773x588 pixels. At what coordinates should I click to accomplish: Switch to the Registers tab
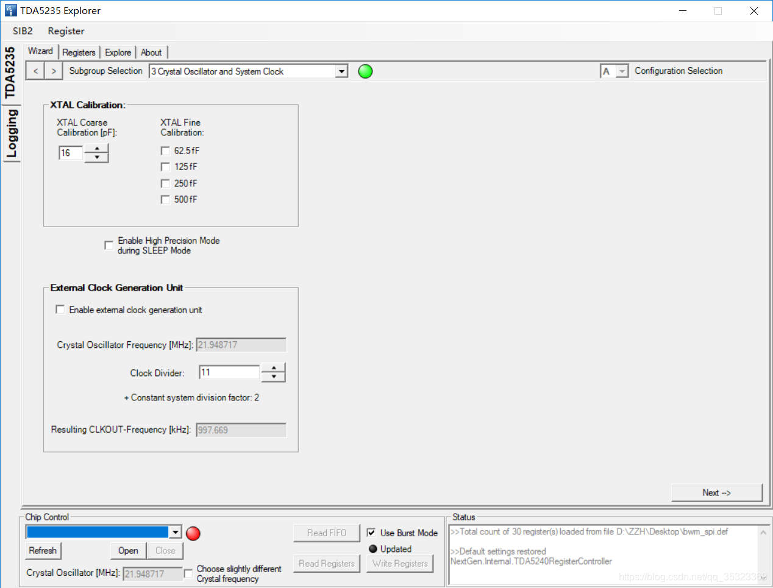pyautogui.click(x=79, y=52)
